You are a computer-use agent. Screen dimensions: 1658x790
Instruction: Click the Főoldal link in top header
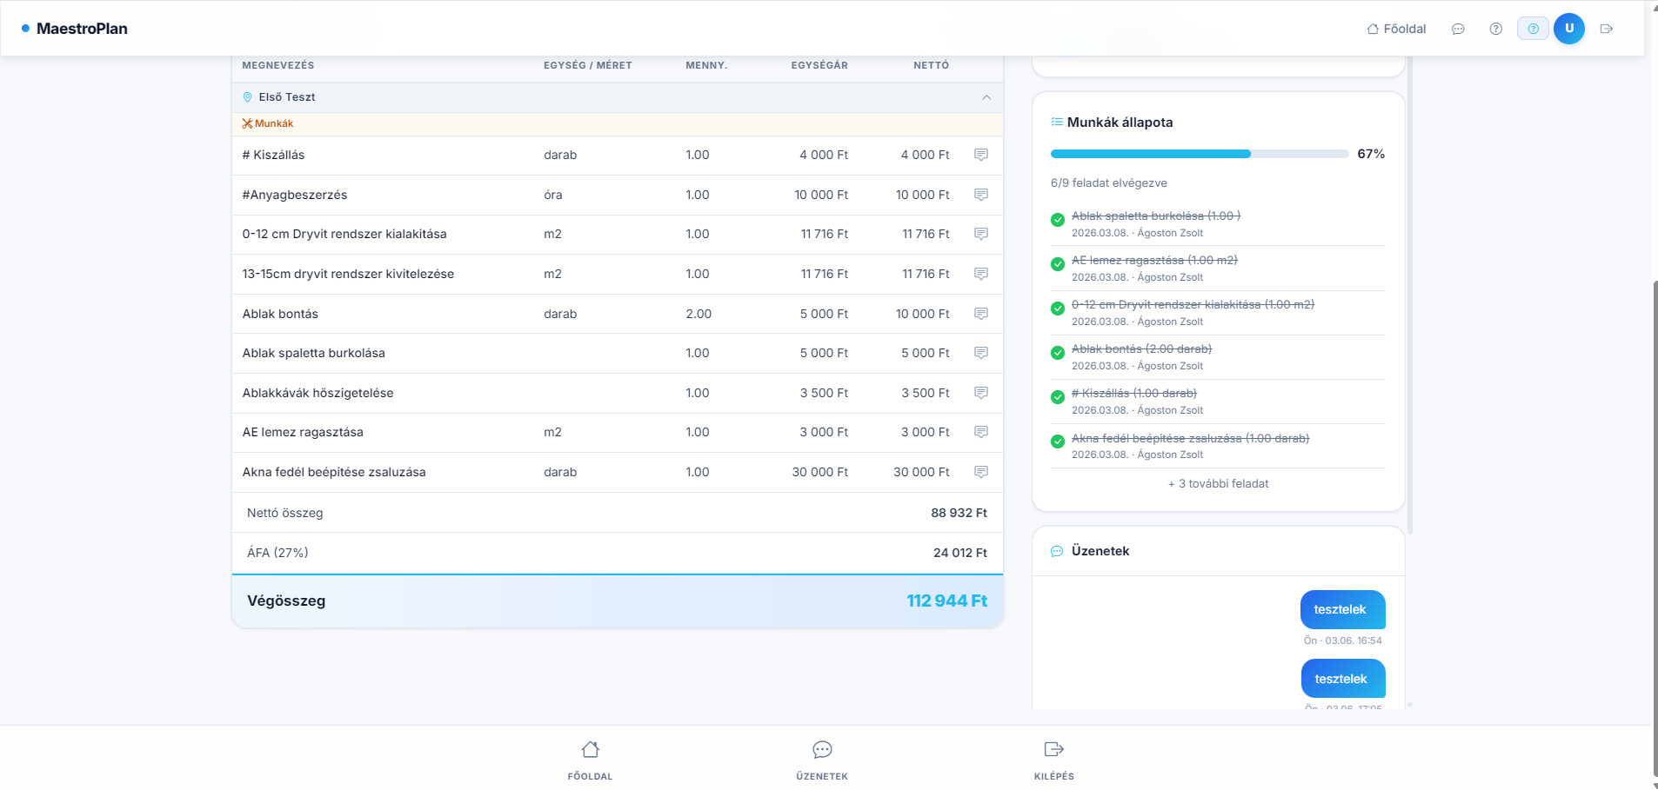(1396, 29)
